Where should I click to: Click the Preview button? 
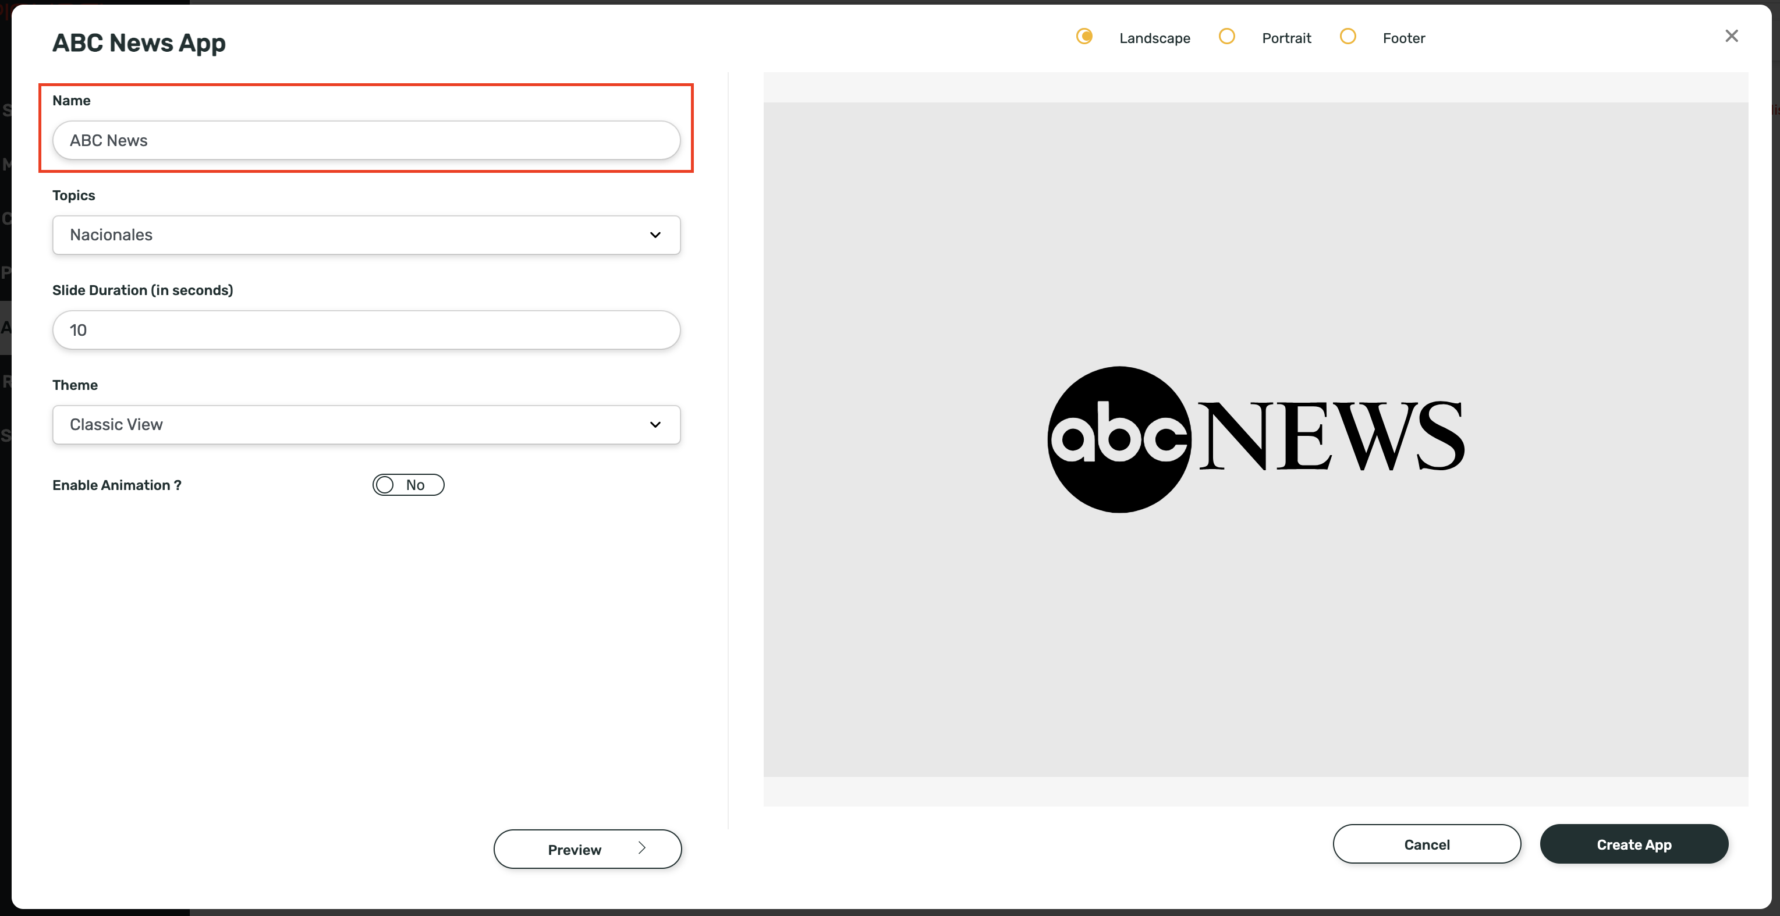point(587,849)
